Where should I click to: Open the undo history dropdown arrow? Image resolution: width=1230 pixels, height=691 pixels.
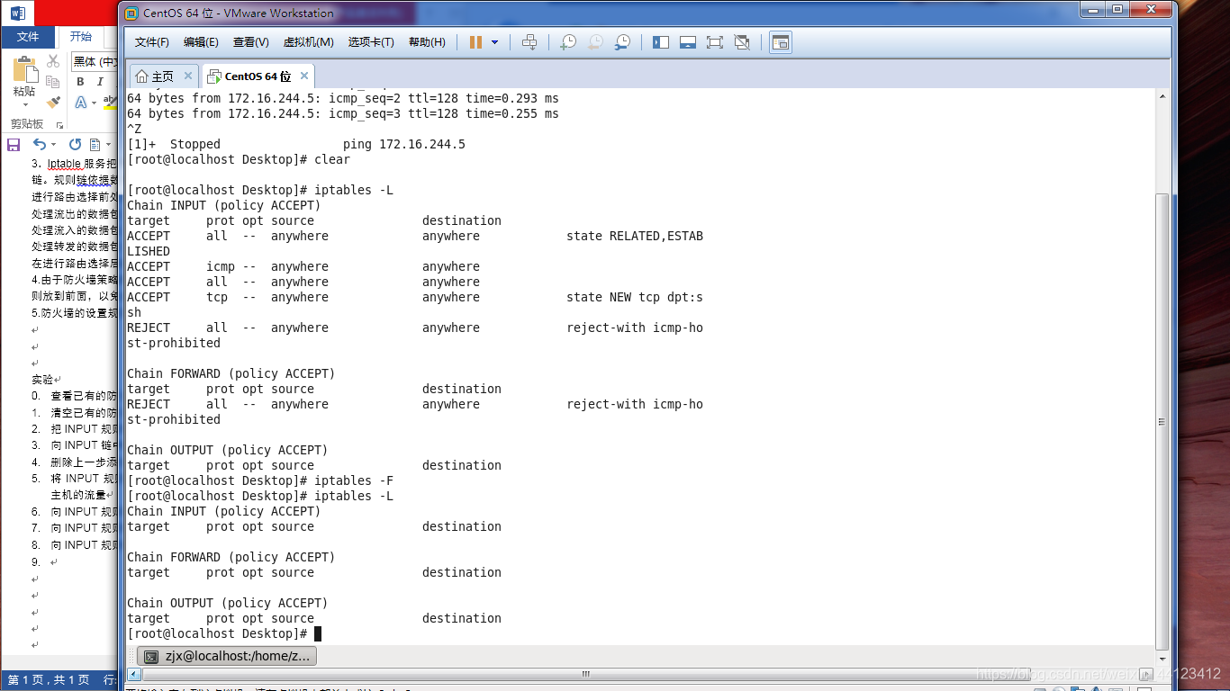click(x=53, y=144)
